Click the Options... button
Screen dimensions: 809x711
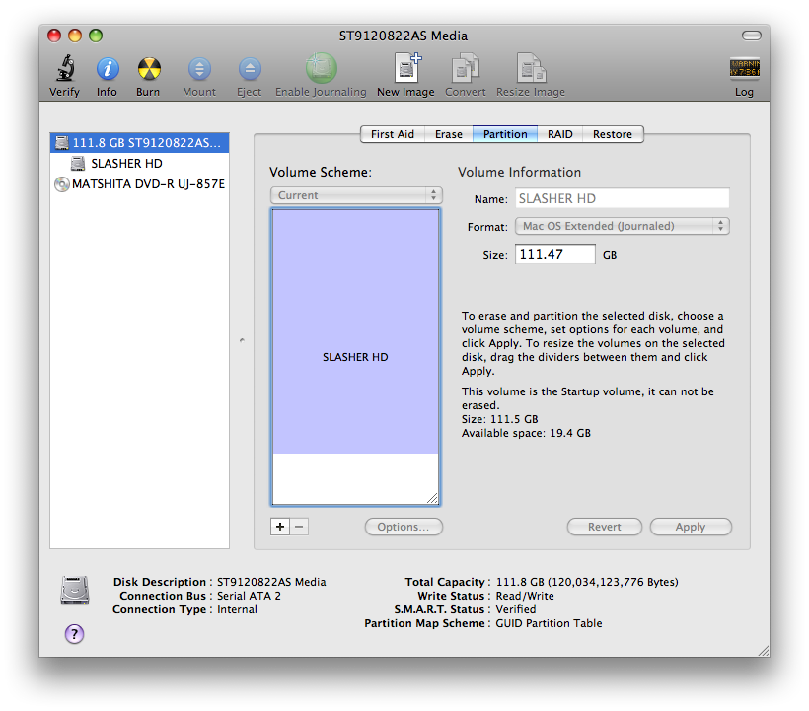(x=404, y=527)
